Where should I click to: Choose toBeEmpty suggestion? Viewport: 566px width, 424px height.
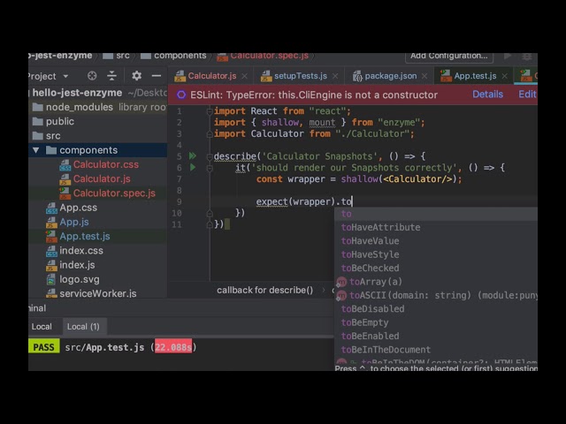436,322
